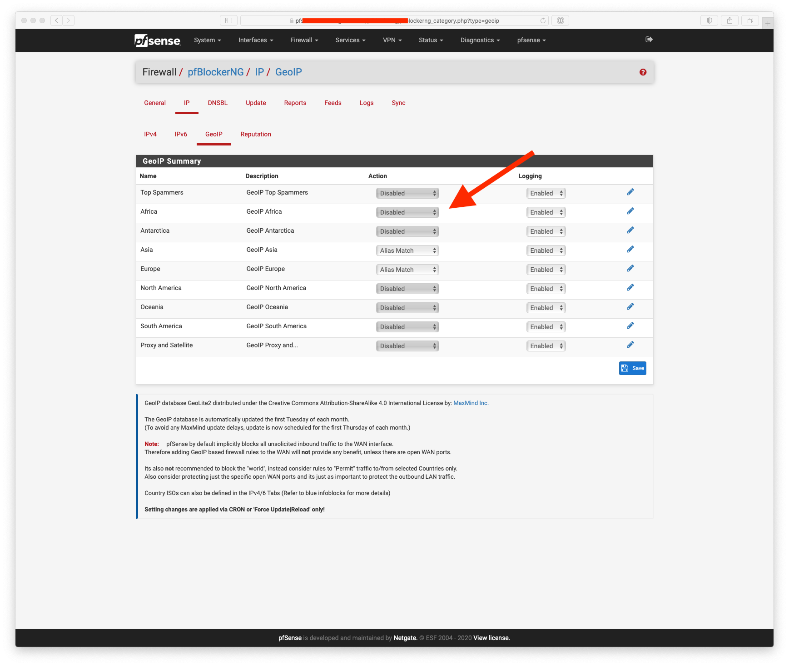Switch to the Logs tab
This screenshot has height=666, width=789.
click(367, 103)
